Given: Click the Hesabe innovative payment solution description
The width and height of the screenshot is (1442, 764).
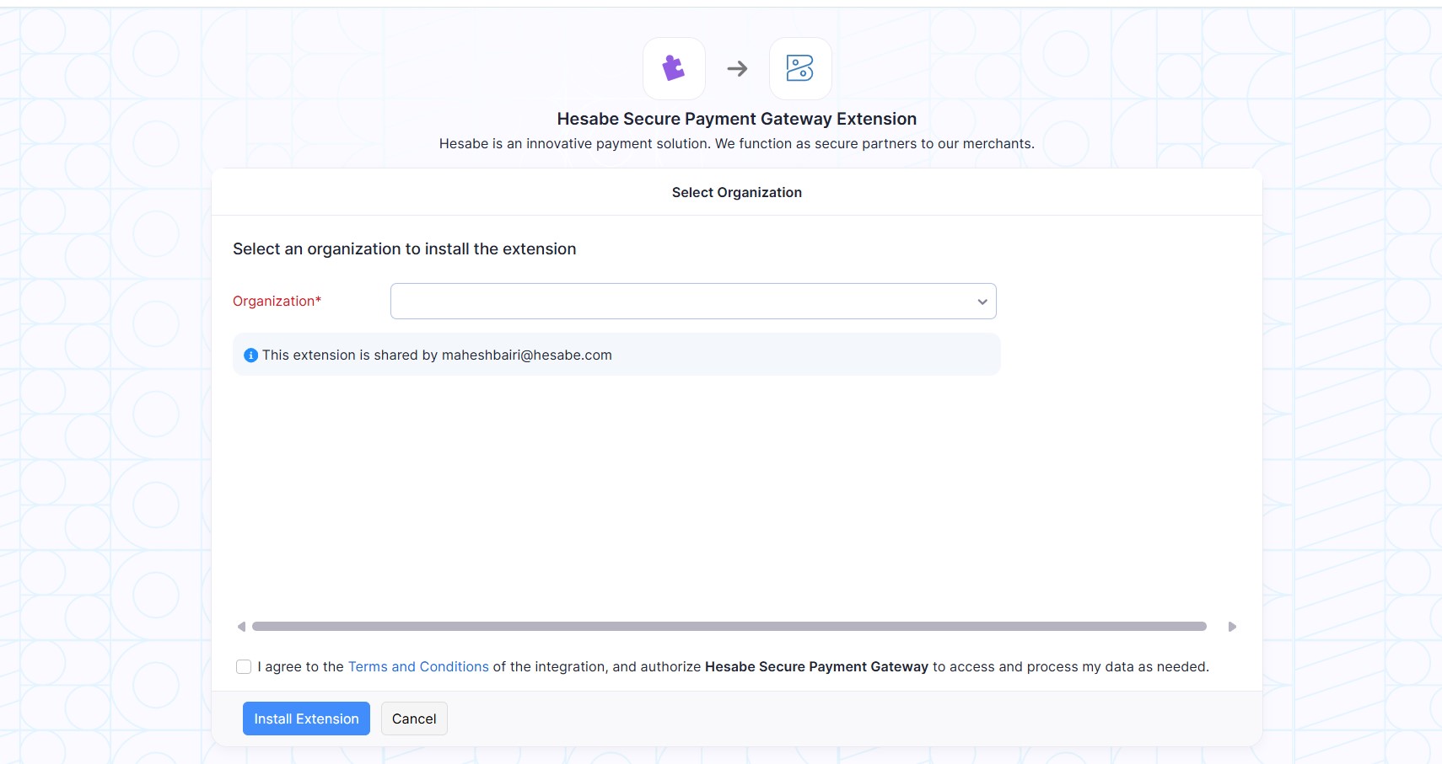Looking at the screenshot, I should click(x=736, y=144).
